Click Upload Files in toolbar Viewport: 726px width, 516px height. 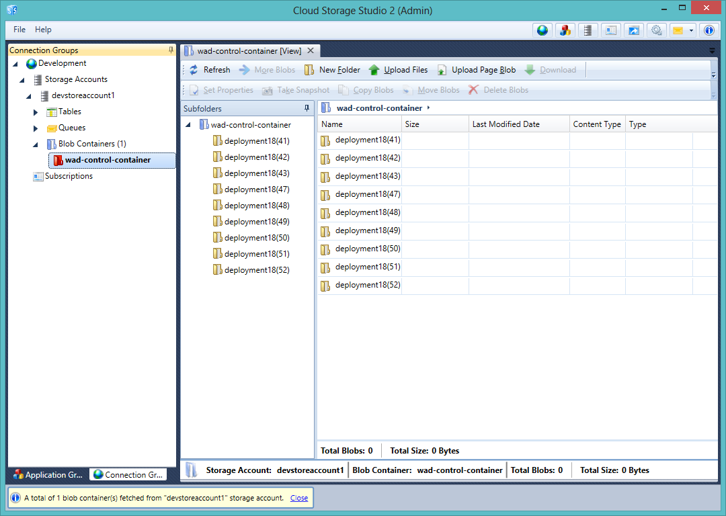(398, 70)
